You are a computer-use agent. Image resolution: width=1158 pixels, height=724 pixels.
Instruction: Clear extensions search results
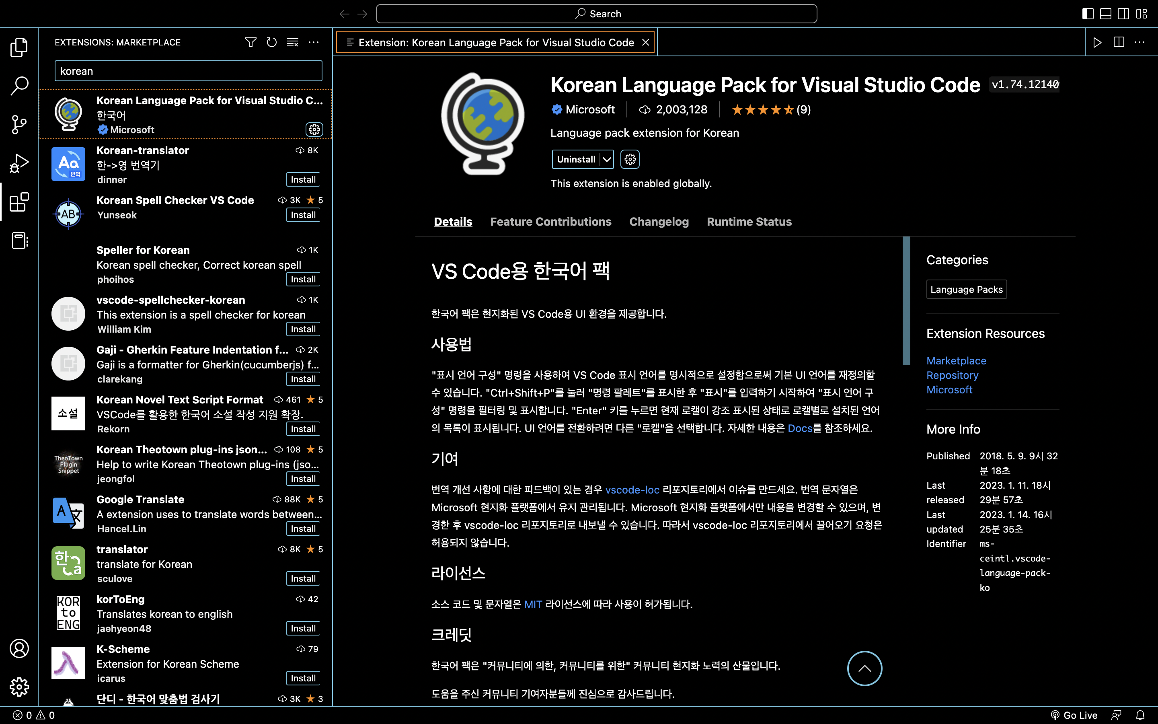point(292,43)
